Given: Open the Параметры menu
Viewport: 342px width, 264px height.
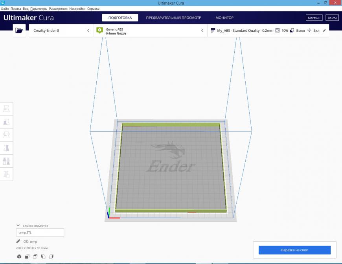Looking at the screenshot, I should pos(39,9).
